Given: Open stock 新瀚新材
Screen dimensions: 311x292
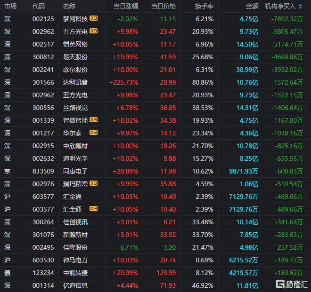Looking at the screenshot, I should (x=75, y=235).
